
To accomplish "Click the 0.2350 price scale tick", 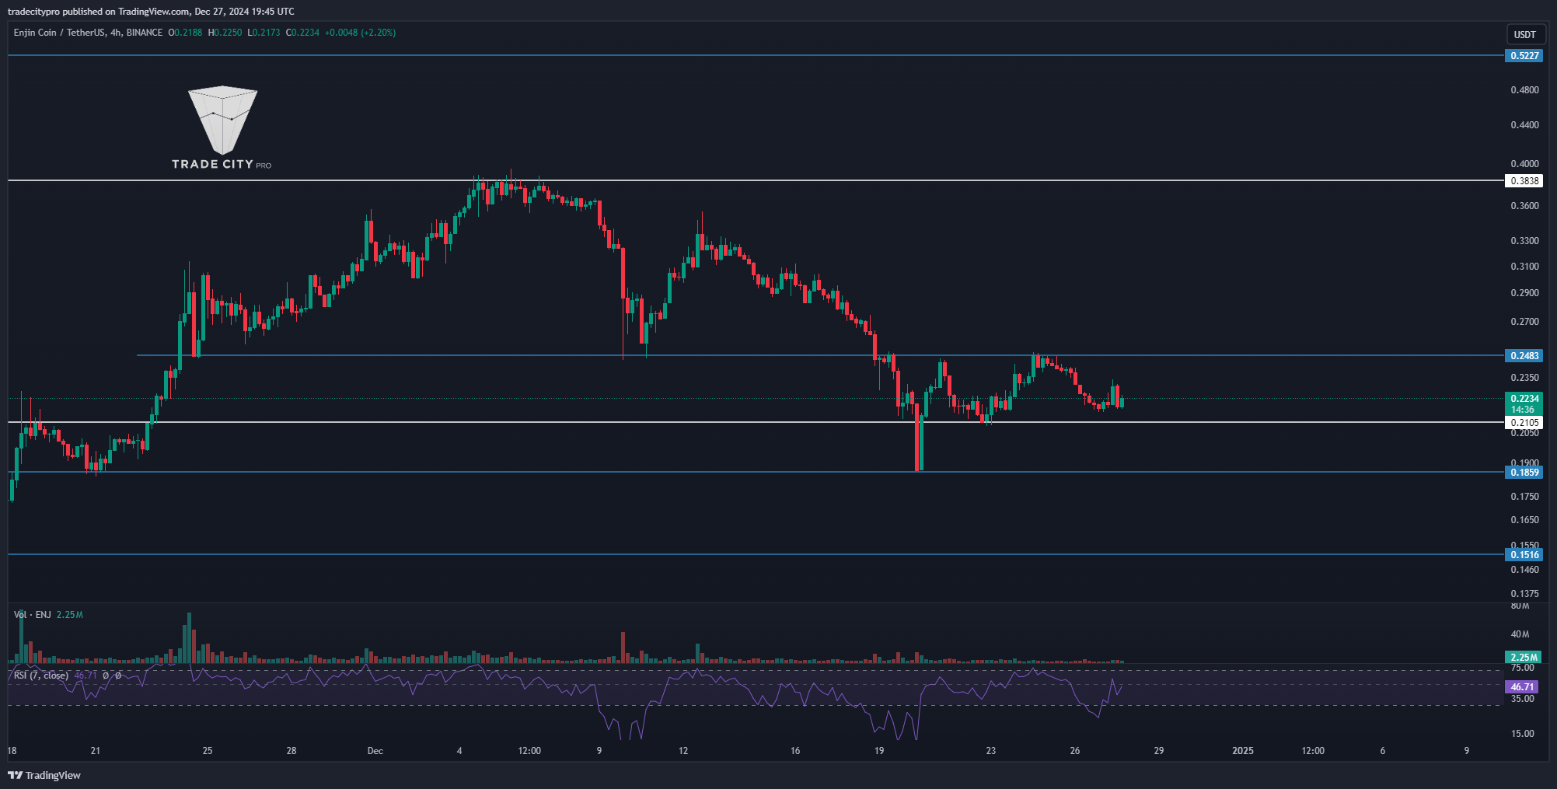I will click(x=1524, y=378).
